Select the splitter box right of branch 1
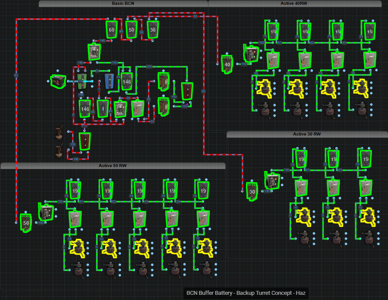This screenshot has height=300, width=388. 121,109
